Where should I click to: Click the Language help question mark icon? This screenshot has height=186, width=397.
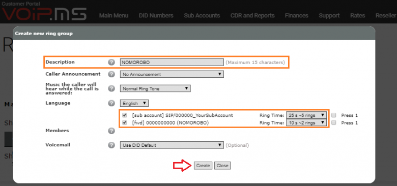coord(111,103)
